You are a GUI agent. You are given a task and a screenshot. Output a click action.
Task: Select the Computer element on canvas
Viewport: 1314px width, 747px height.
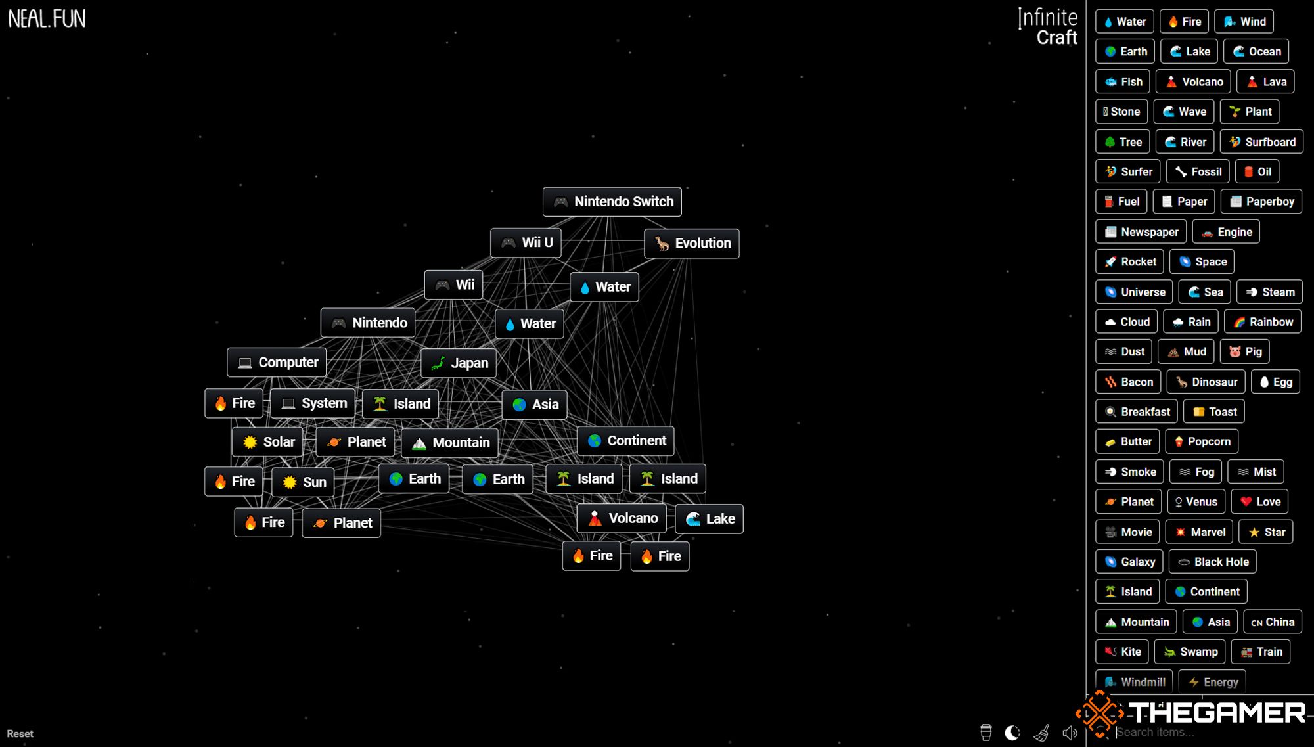point(277,363)
